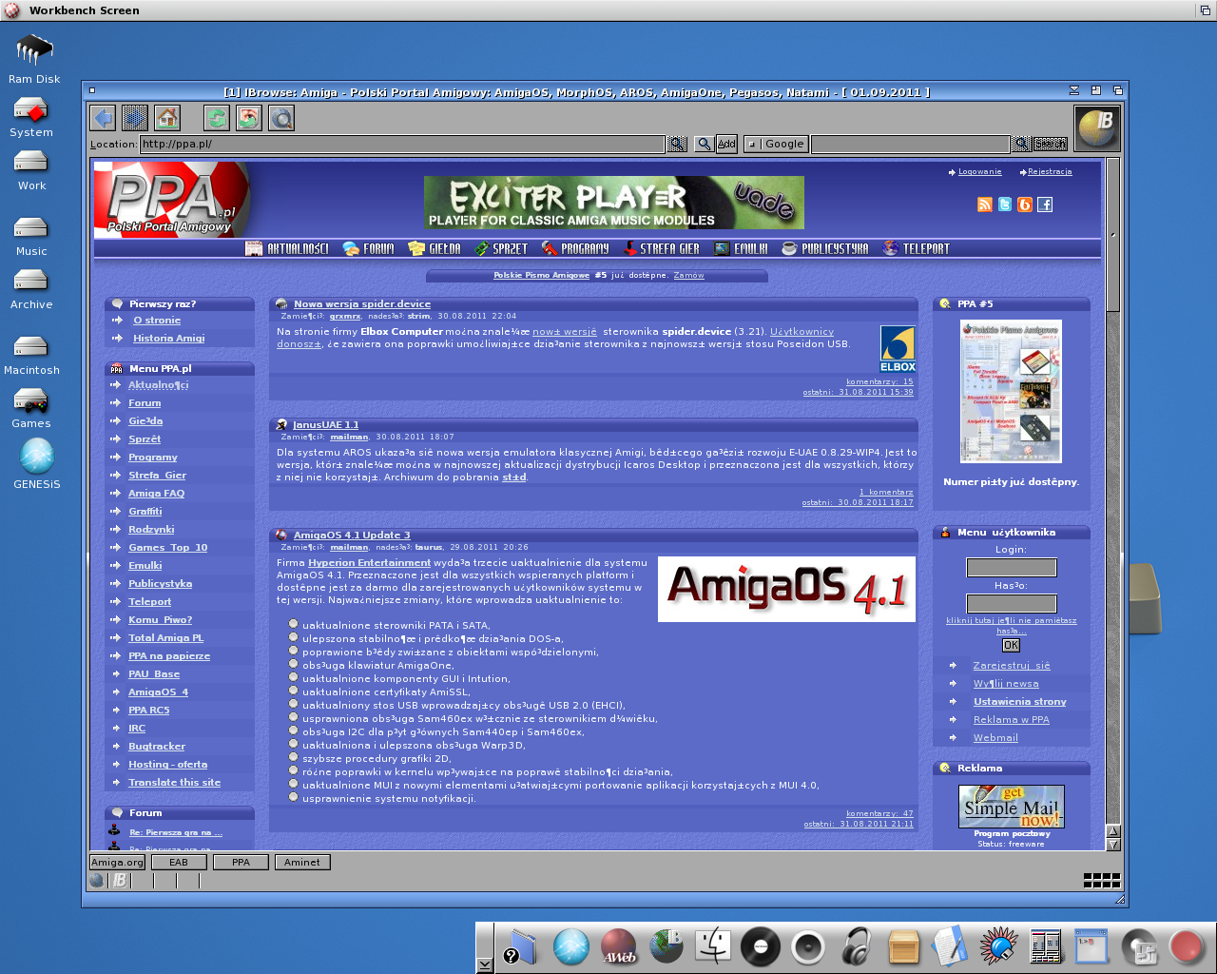Open the SPRZĘT menu item
The height and width of the screenshot is (974, 1217).
click(501, 248)
